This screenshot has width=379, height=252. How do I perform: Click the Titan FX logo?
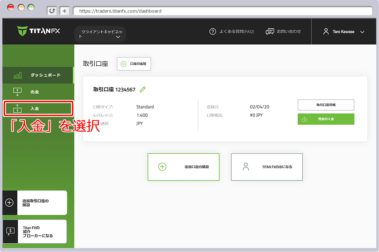point(39,31)
